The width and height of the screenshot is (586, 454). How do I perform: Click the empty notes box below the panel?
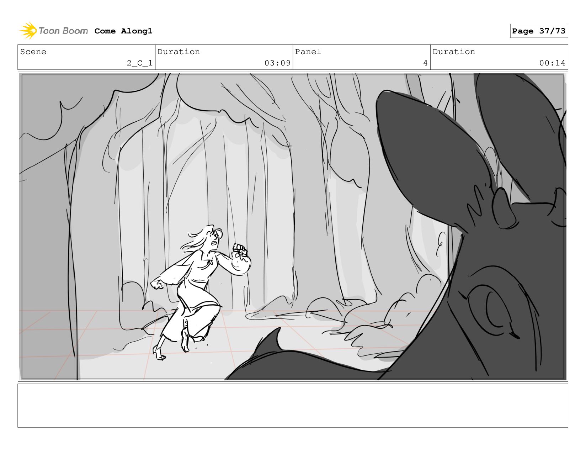coord(293,405)
